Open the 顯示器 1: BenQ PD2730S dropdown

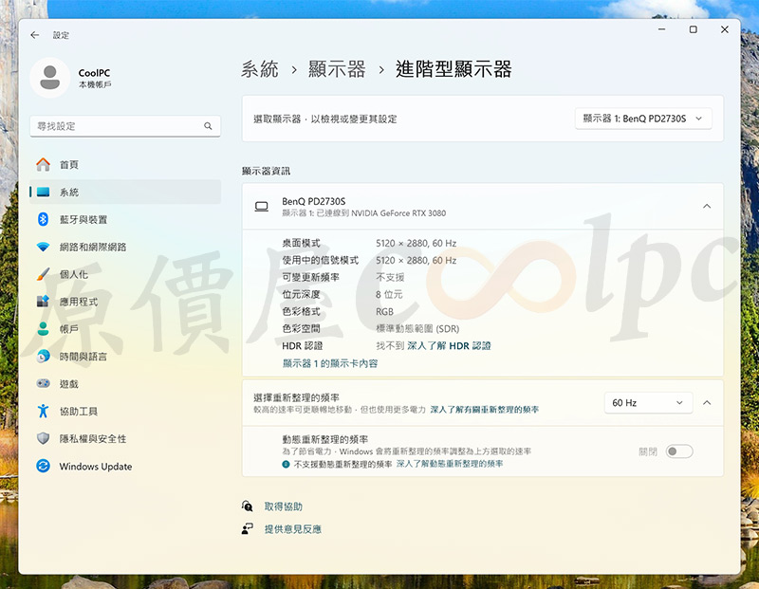[x=643, y=119]
